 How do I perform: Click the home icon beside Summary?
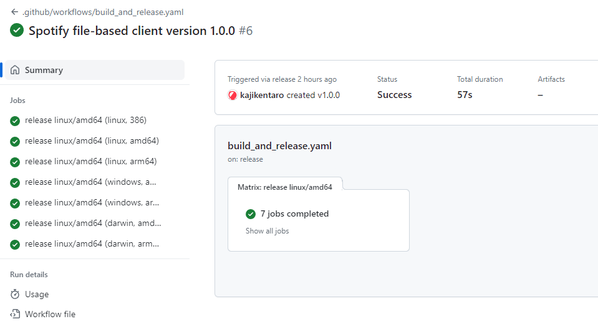pos(15,70)
